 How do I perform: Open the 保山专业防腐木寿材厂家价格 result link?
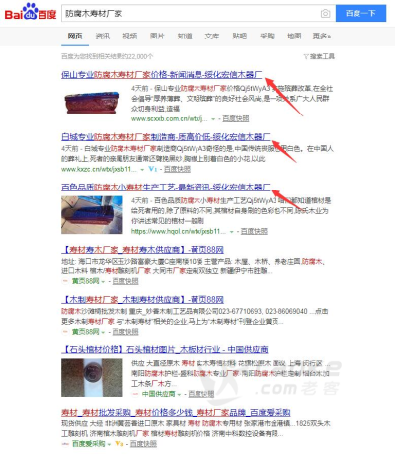[x=162, y=74]
